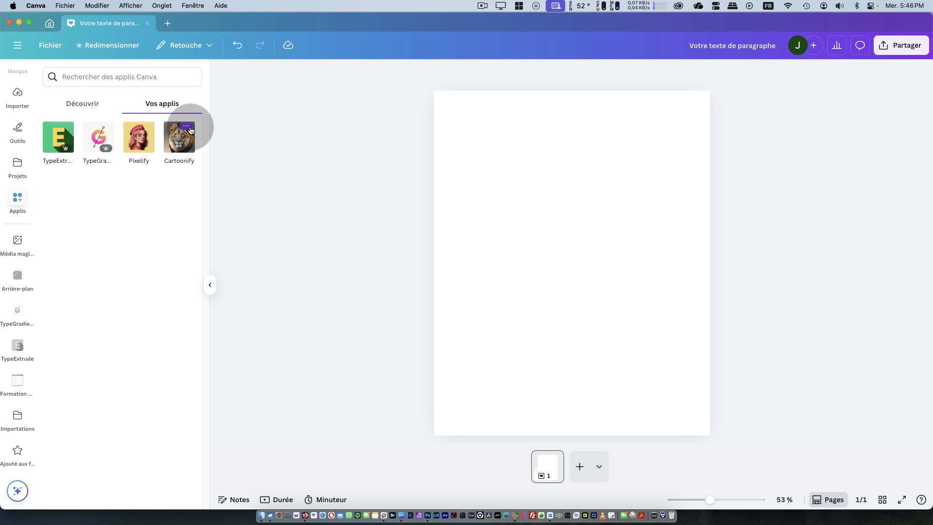Click the analytics bar chart icon
This screenshot has width=933, height=525.
[836, 45]
